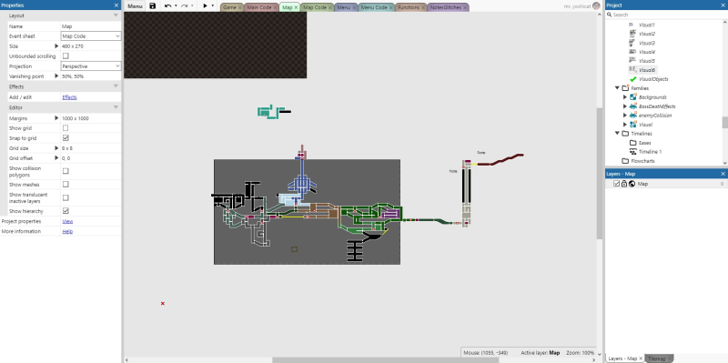The image size is (728, 363).
Task: Click the lock icon on the Map layer
Action: (624, 184)
